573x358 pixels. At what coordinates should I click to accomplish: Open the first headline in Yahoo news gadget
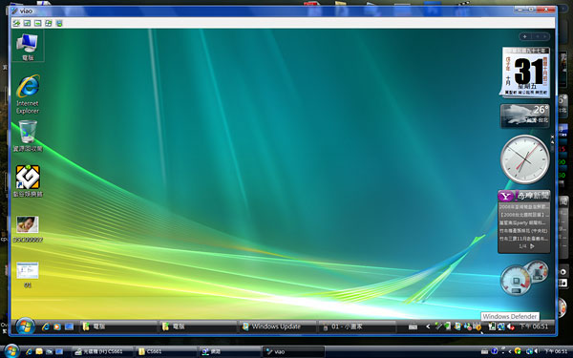coord(524,207)
